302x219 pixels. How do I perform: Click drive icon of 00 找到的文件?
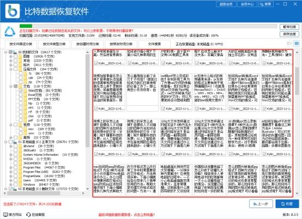coord(15,52)
